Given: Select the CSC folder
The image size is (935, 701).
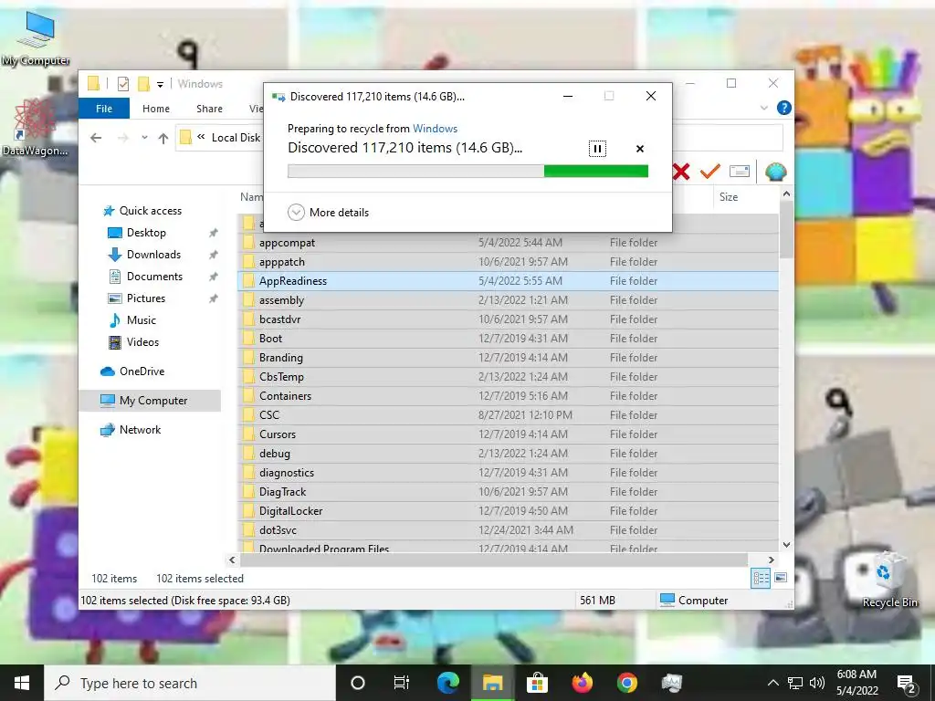Looking at the screenshot, I should [x=508, y=415].
